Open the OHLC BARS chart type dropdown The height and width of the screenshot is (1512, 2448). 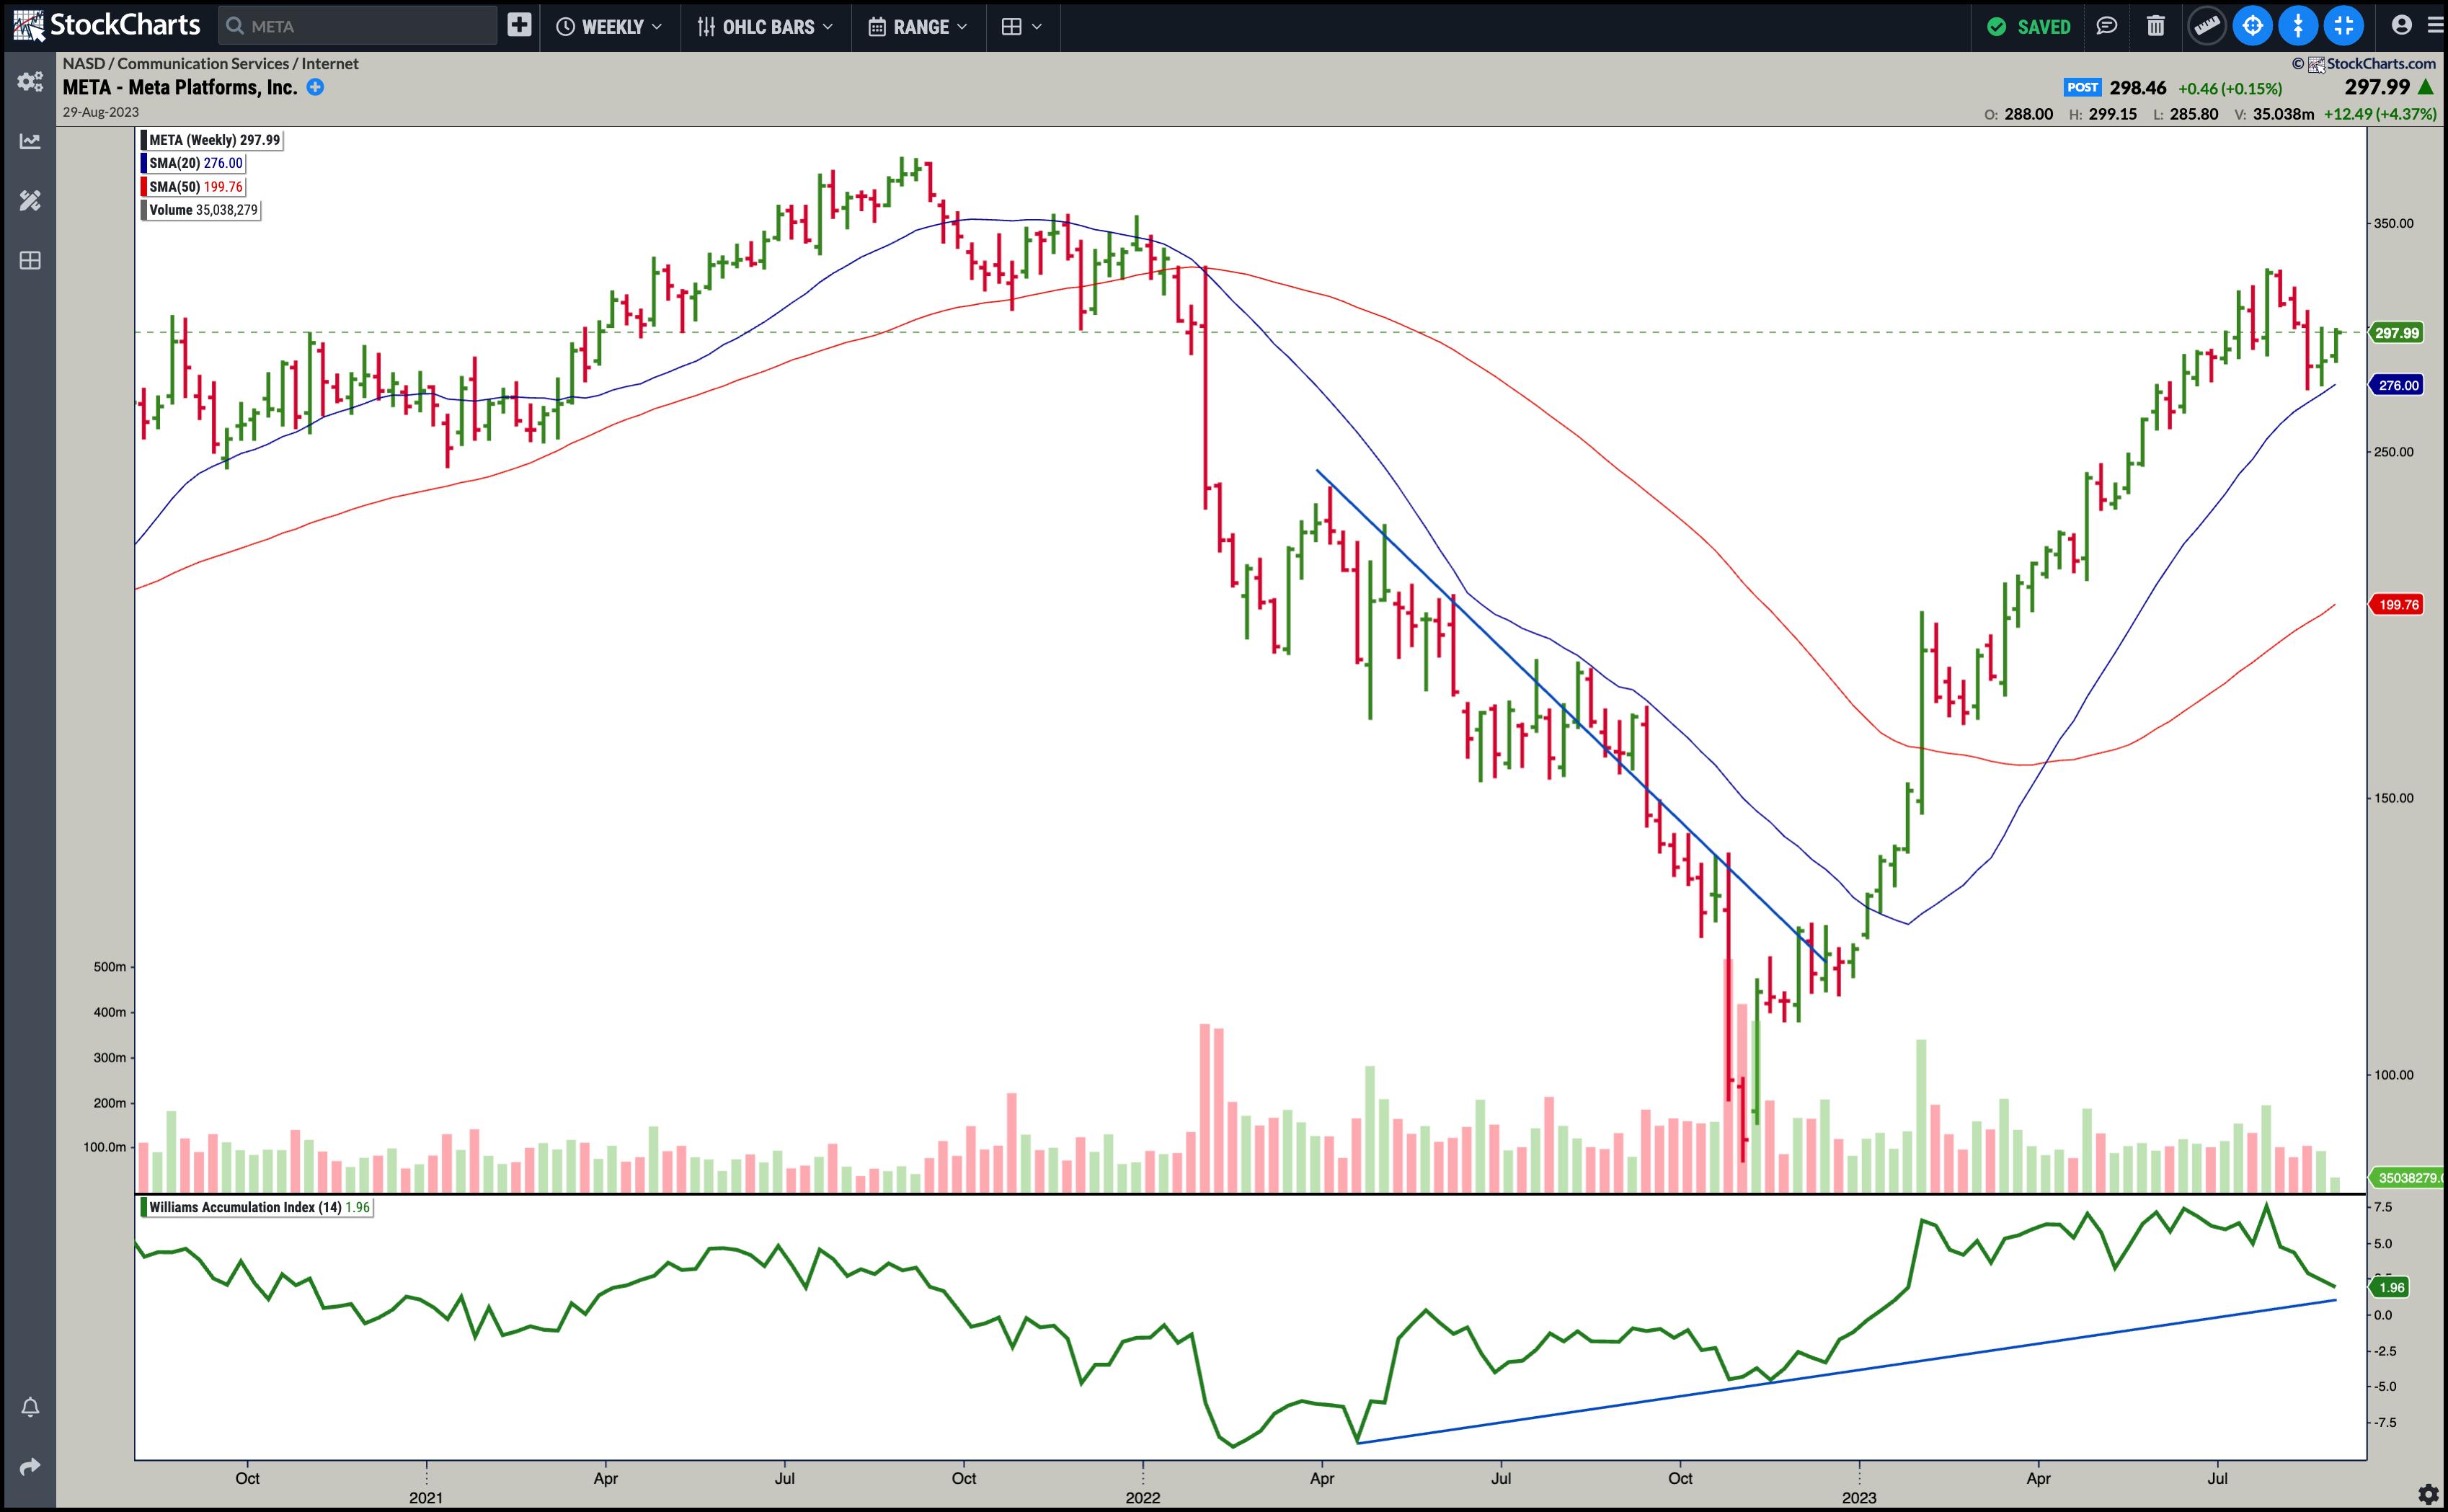pos(765,27)
